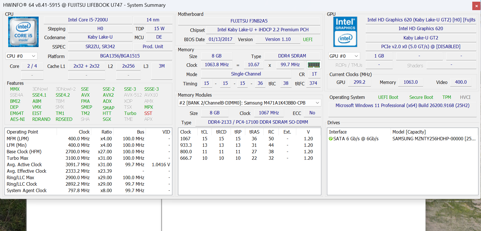Click the Secure Boot status label

click(421, 97)
